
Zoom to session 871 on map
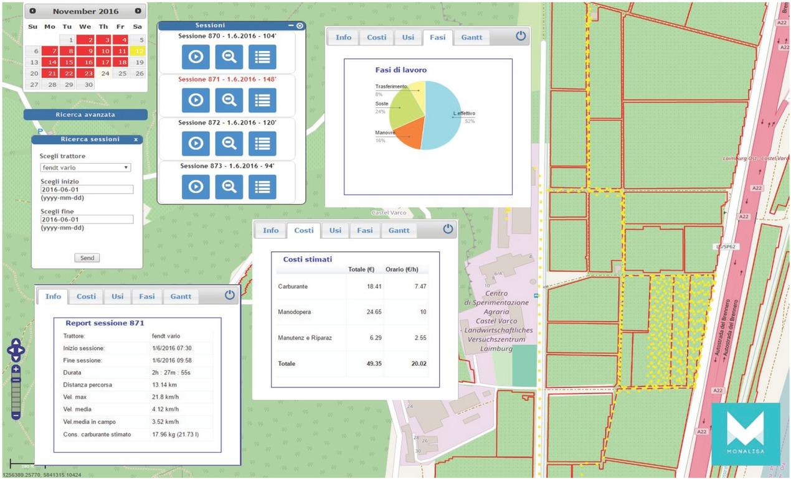pyautogui.click(x=229, y=100)
